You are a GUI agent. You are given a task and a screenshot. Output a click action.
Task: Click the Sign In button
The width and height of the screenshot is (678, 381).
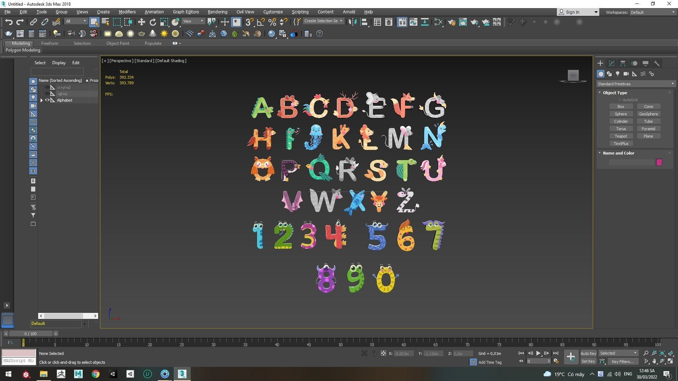click(578, 12)
